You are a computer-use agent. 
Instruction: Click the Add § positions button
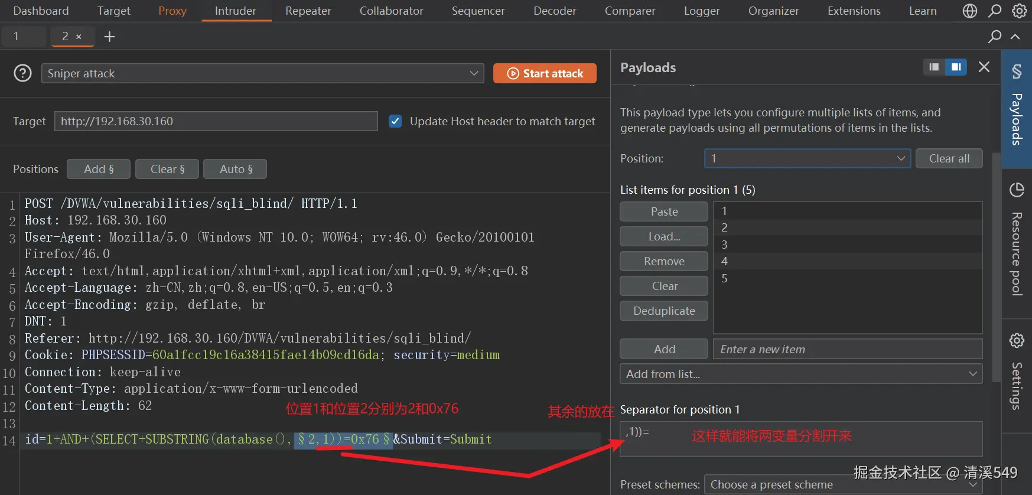coord(99,169)
